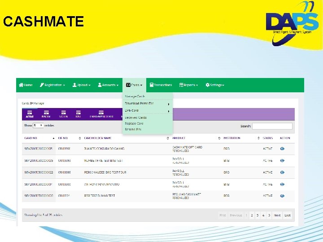Sort table by Cardholder Name column

(126, 138)
